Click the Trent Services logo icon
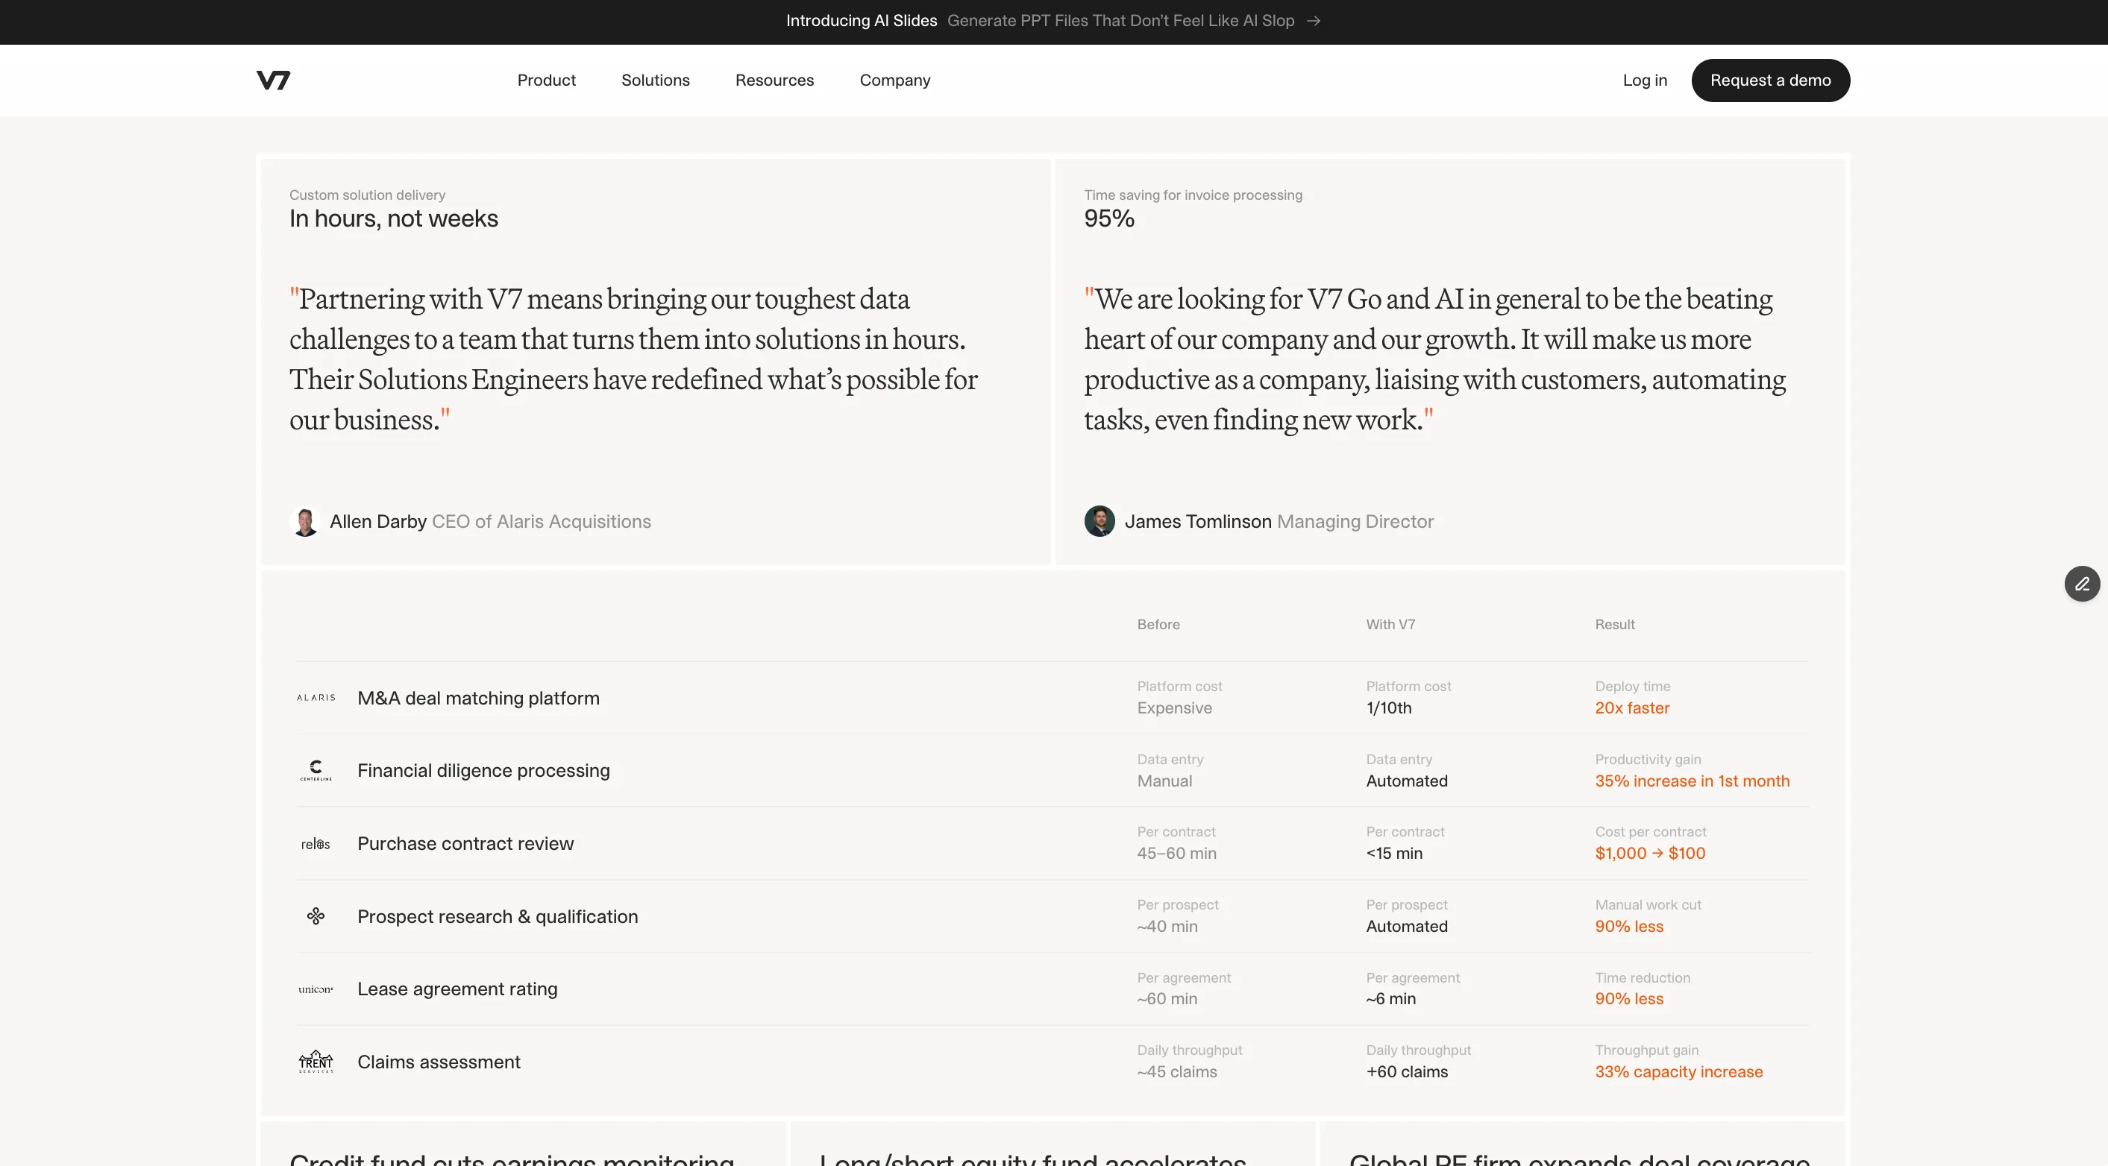 [x=316, y=1062]
